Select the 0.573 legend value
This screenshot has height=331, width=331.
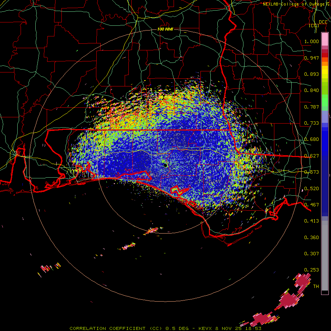point(312,172)
